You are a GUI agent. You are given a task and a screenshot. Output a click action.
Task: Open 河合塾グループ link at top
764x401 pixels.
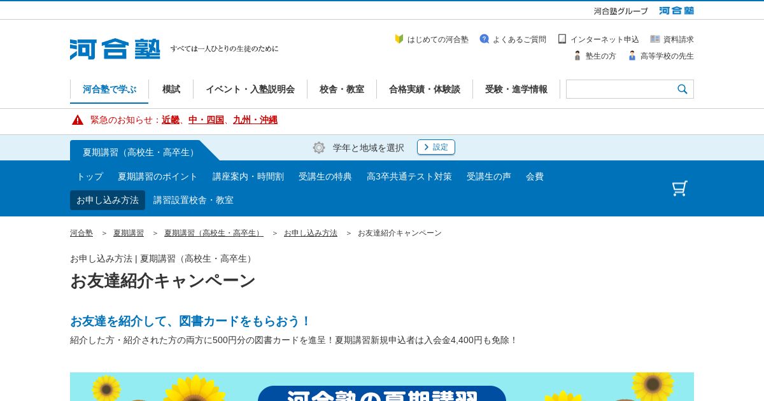click(x=621, y=11)
